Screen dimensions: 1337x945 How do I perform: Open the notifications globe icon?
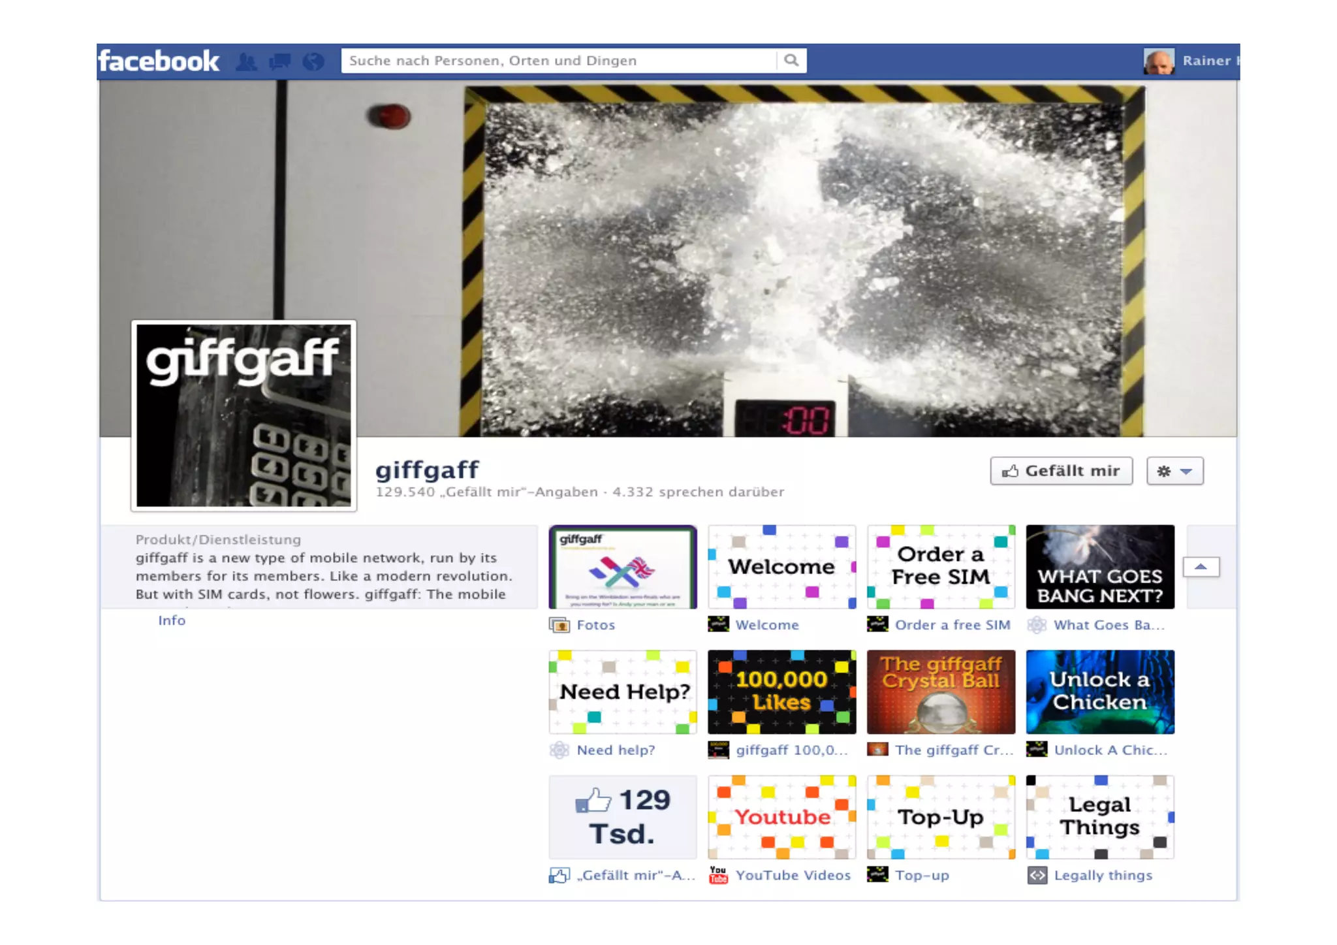314,61
